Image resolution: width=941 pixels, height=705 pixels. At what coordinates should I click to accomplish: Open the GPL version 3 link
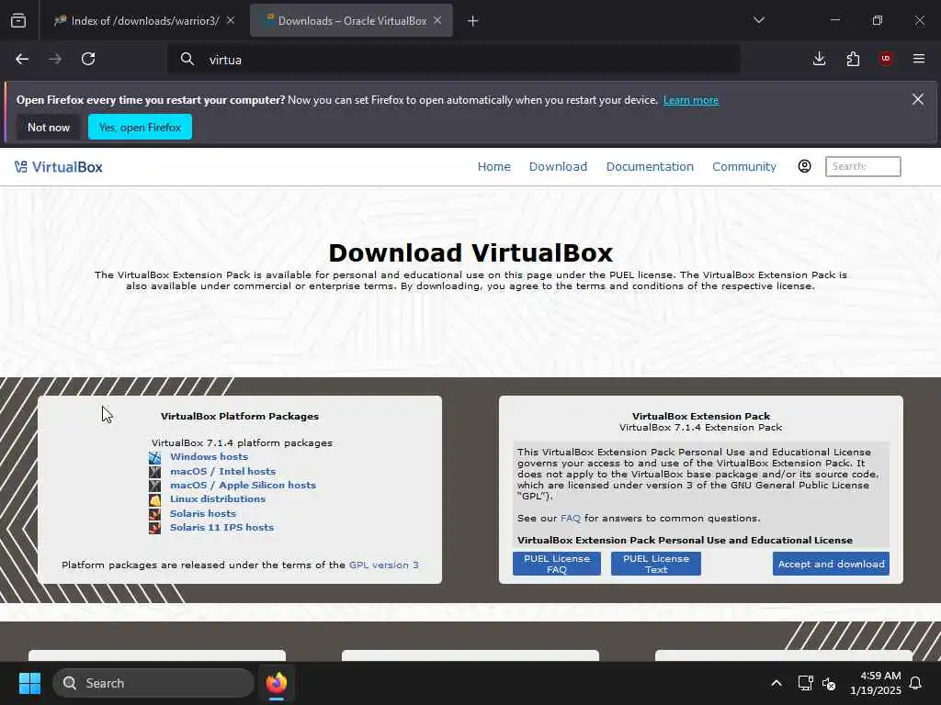click(384, 565)
